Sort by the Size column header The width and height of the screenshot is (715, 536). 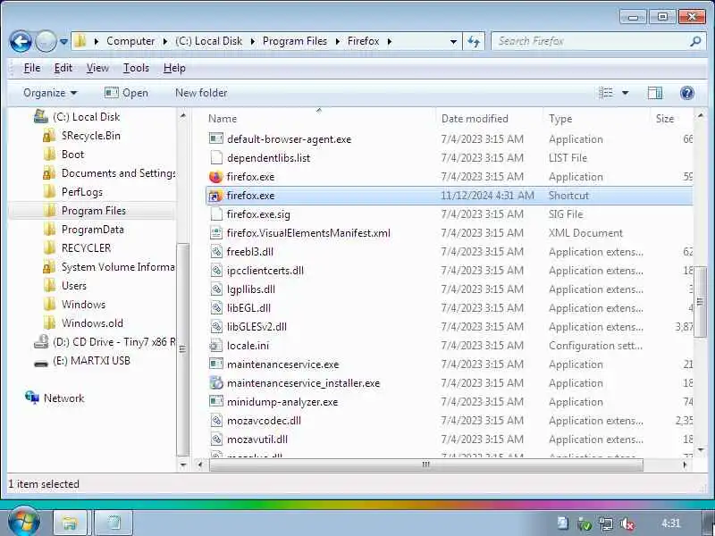665,119
